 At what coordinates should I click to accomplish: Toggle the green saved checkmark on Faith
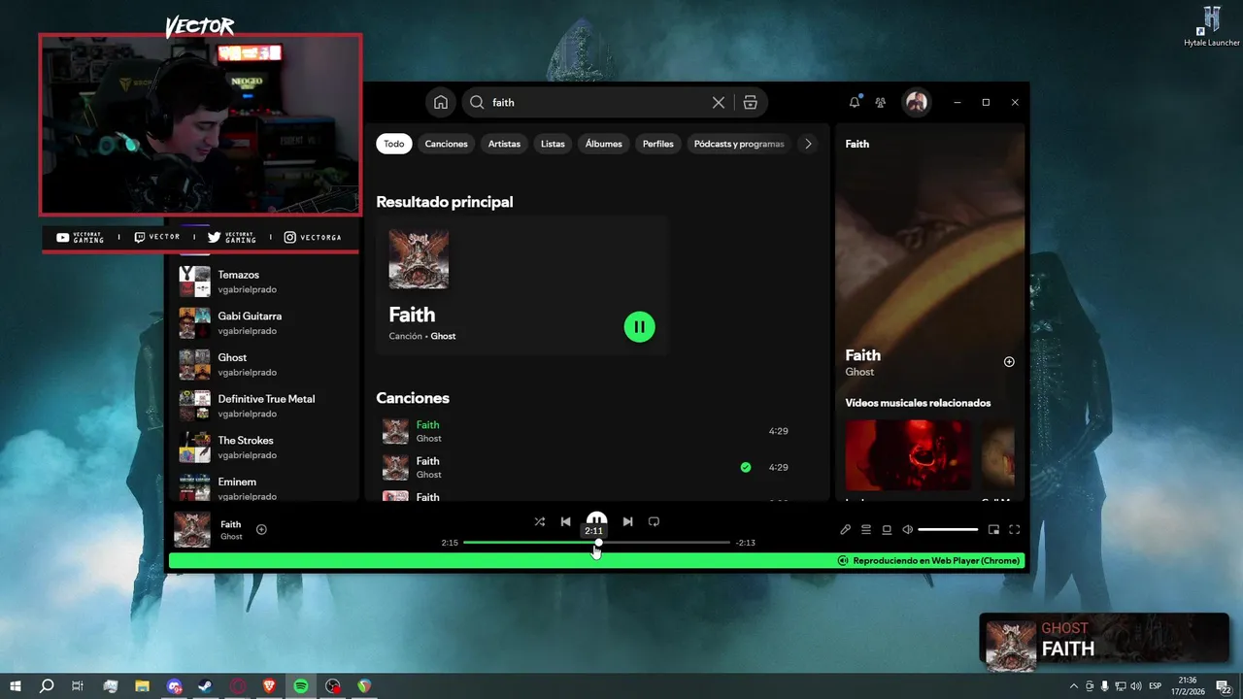click(x=746, y=467)
